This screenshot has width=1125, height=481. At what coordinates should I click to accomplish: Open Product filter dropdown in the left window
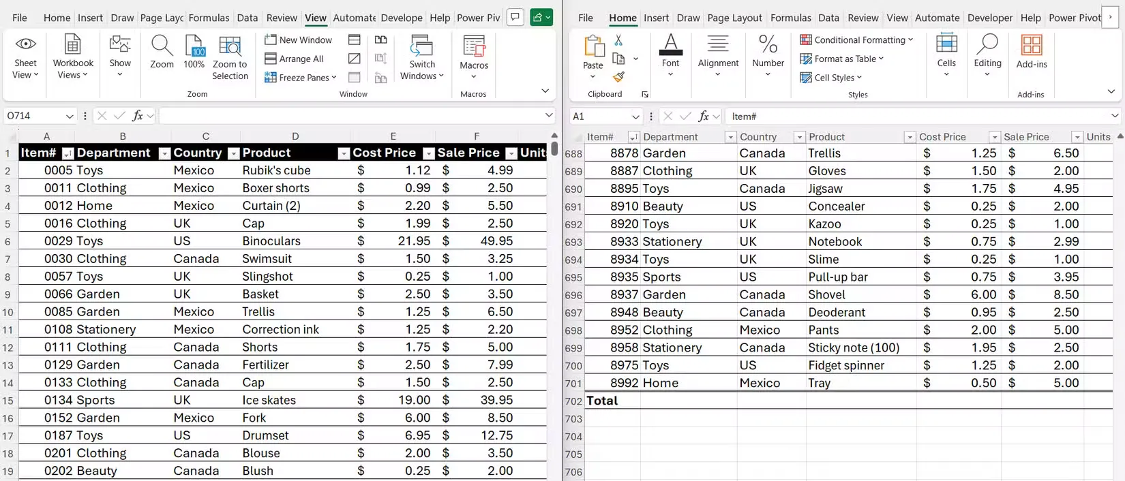tap(344, 153)
